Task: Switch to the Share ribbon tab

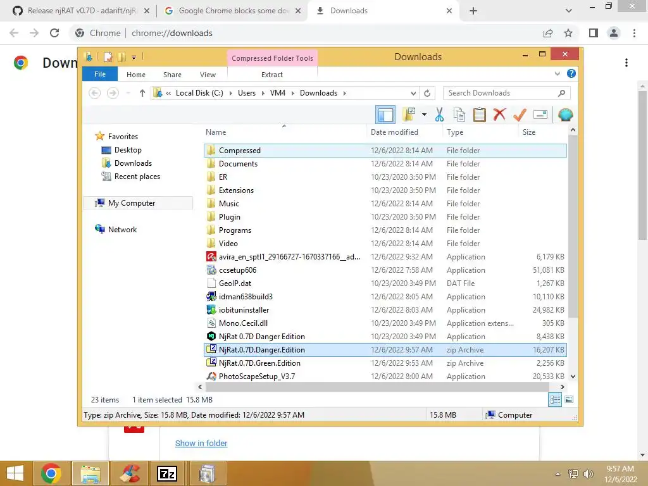Action: pos(172,75)
